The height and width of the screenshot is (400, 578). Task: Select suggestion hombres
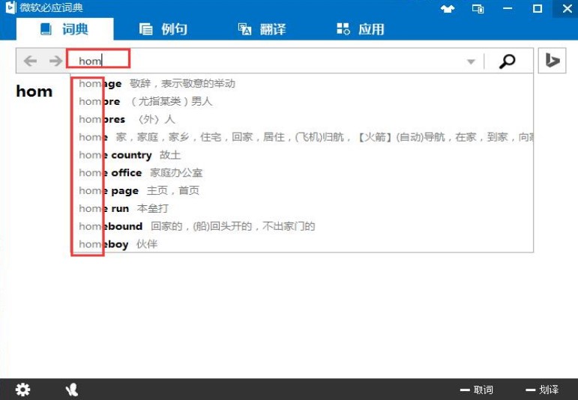click(302, 119)
